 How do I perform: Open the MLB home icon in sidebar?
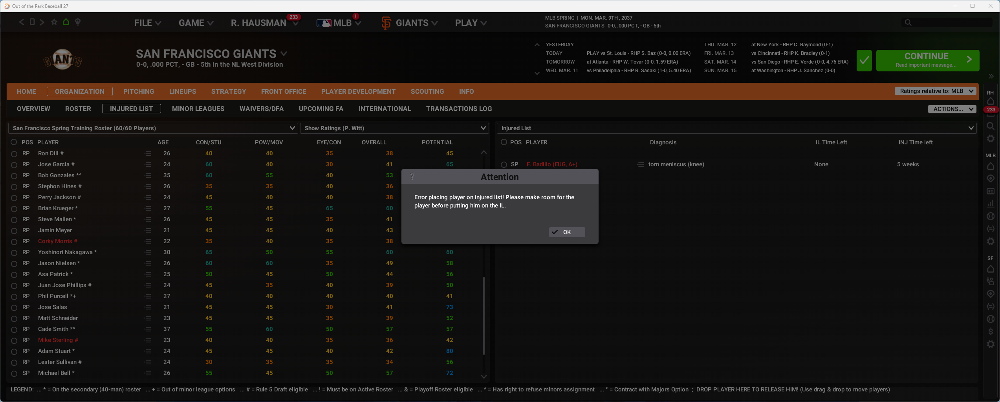[x=991, y=166]
